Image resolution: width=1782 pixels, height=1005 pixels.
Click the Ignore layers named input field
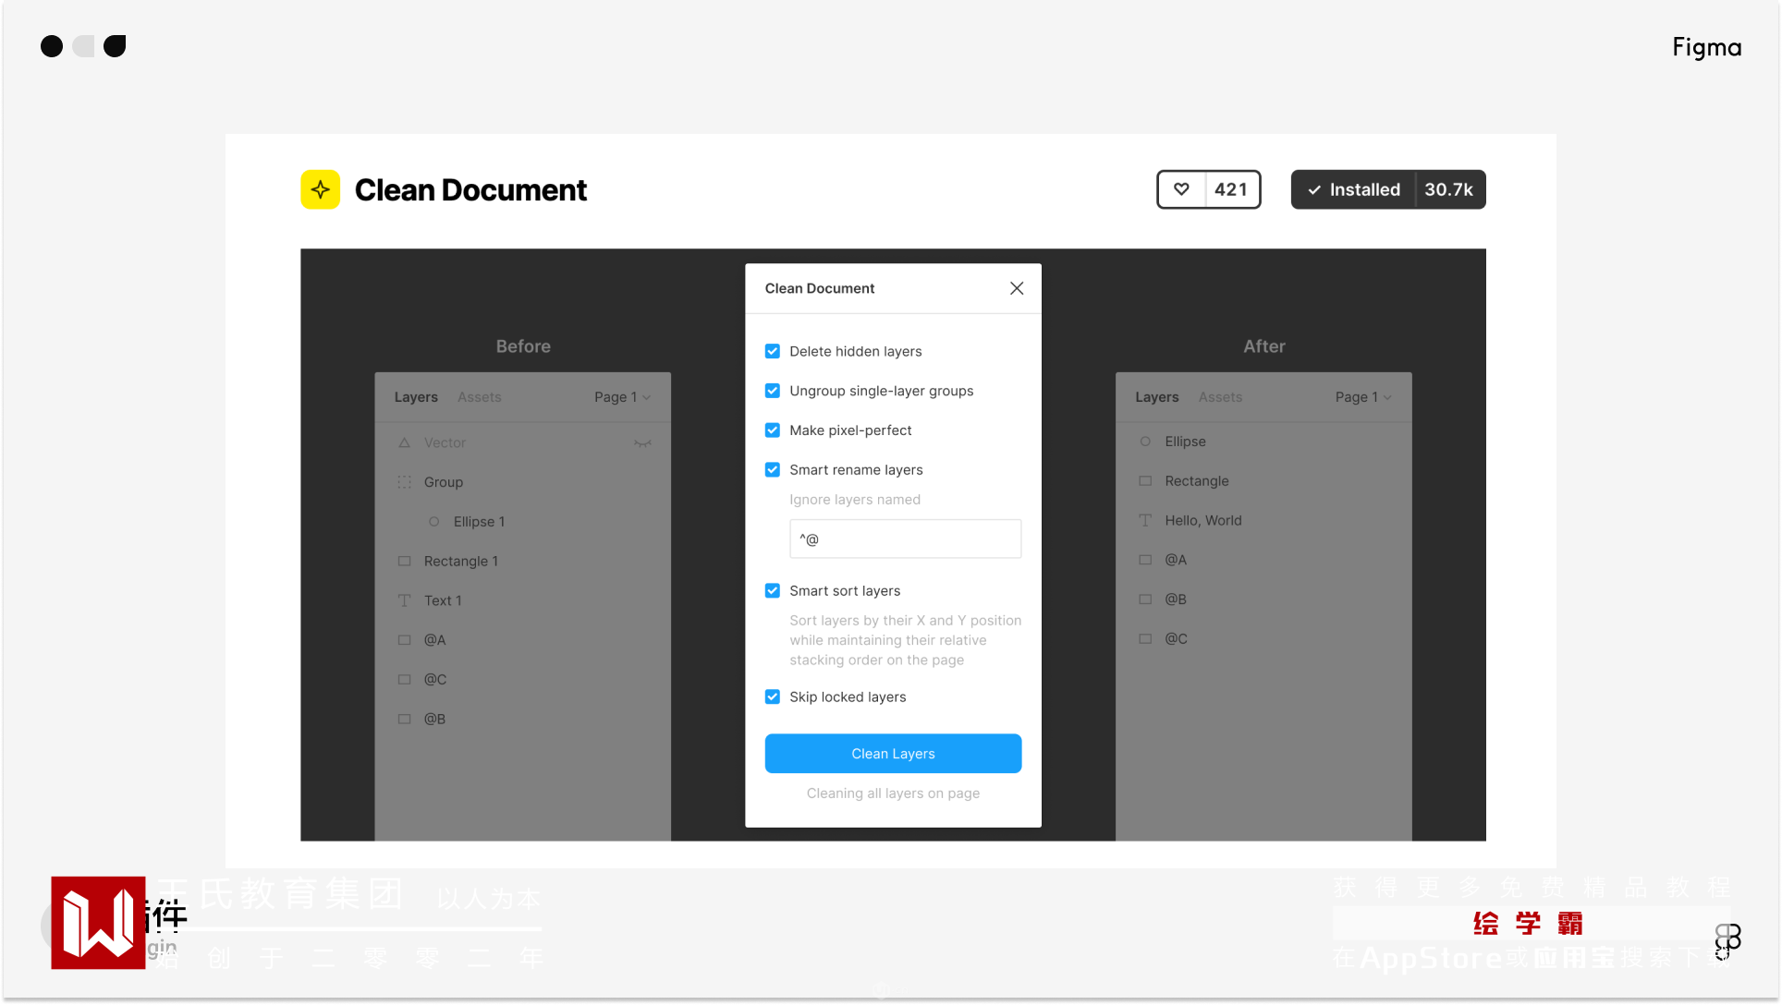[905, 539]
